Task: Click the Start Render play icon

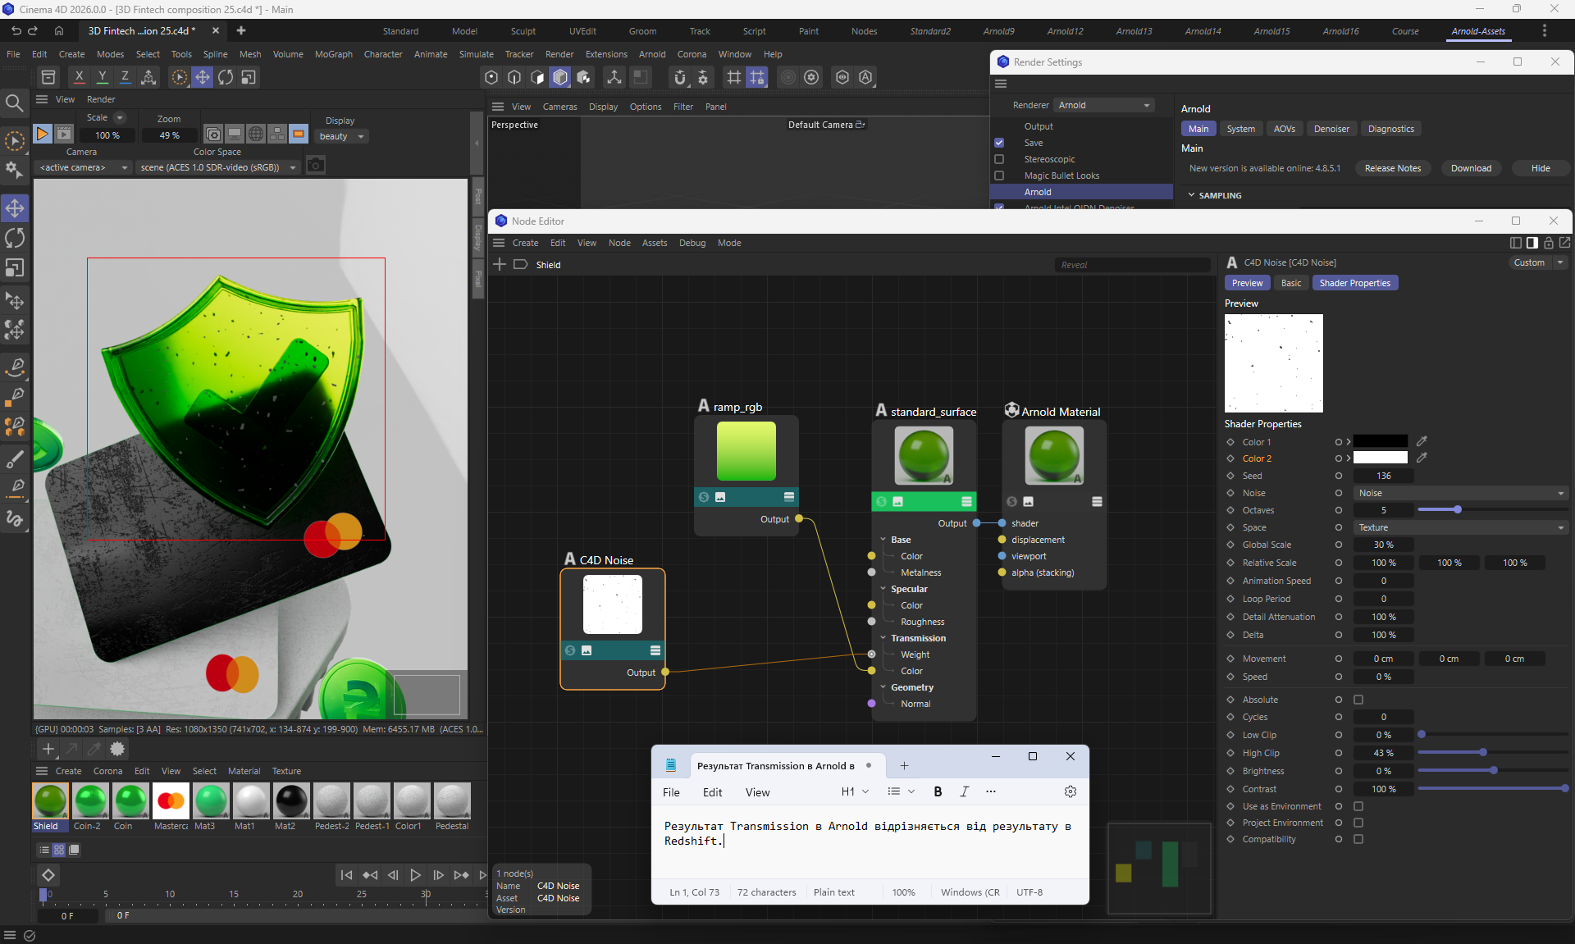Action: [x=43, y=134]
